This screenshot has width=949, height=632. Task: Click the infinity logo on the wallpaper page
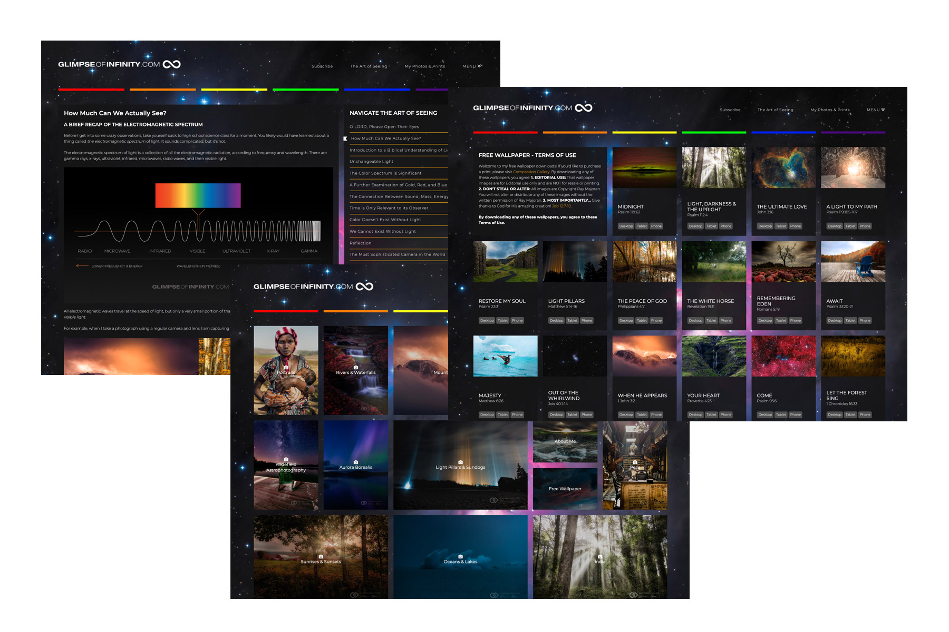[583, 108]
